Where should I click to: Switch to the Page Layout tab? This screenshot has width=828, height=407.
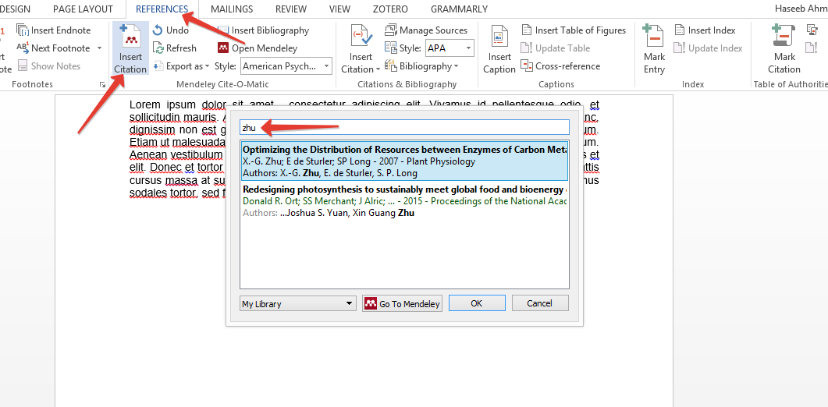83,9
